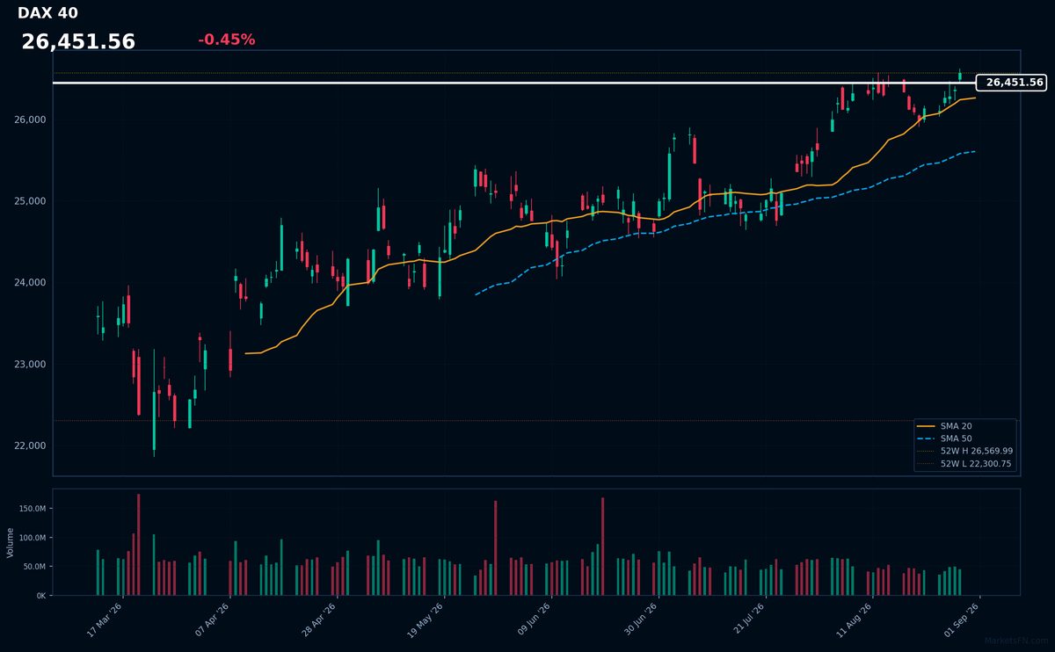Viewport: 1055px width, 652px height.
Task: Click the 07 Apr '26 date label
Action: (212, 619)
